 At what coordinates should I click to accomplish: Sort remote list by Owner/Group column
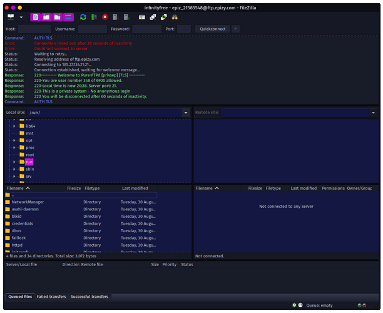[x=359, y=188]
